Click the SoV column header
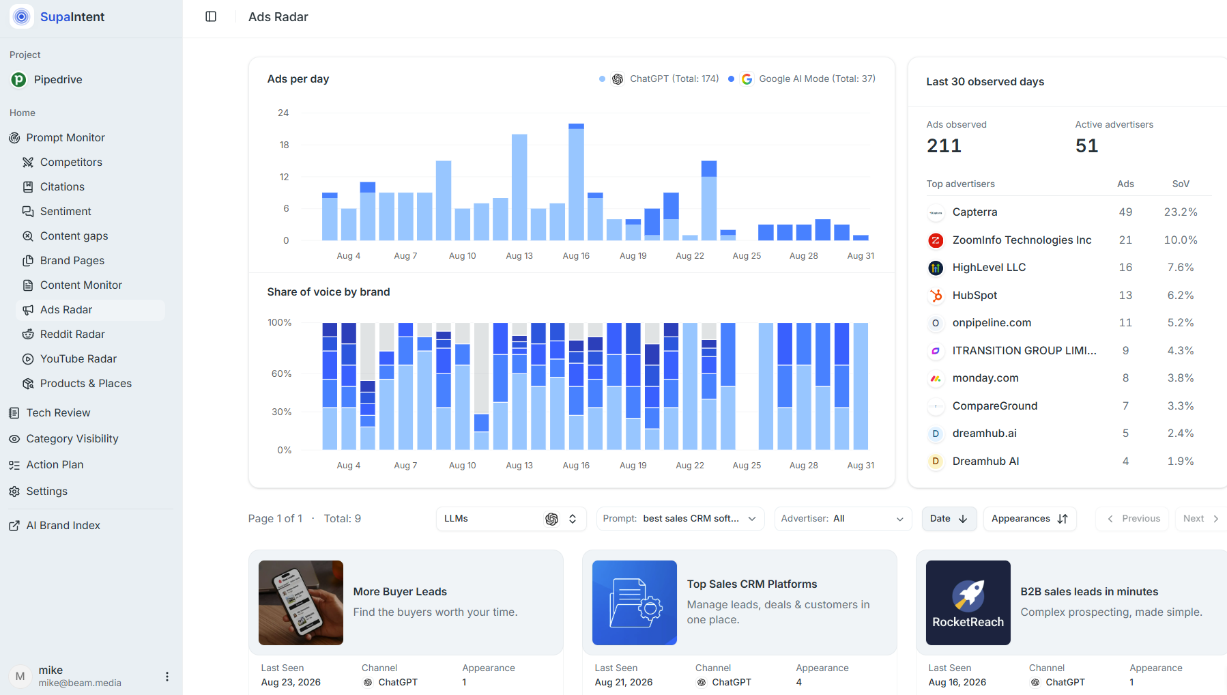The height and width of the screenshot is (695, 1227). [1181, 184]
